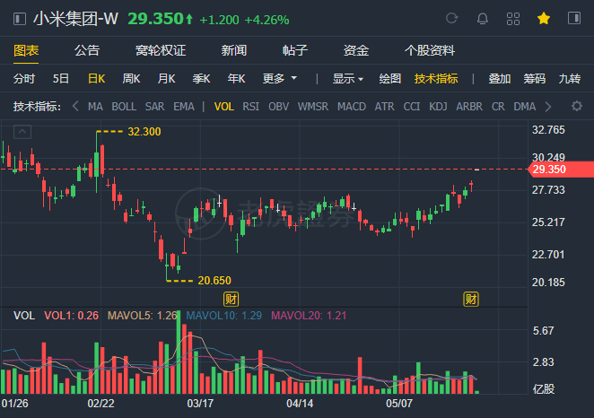Open the 公告 tab
Viewport: 594px width, 418px height.
click(87, 50)
